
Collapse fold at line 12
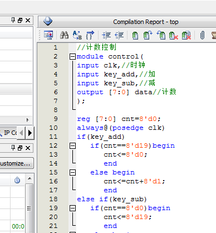[72, 145]
